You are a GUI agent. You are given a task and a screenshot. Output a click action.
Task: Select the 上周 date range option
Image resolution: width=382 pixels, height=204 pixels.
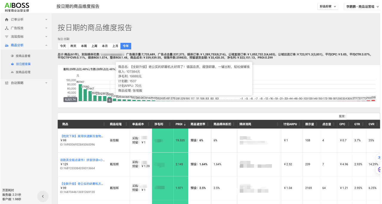pyautogui.click(x=94, y=46)
